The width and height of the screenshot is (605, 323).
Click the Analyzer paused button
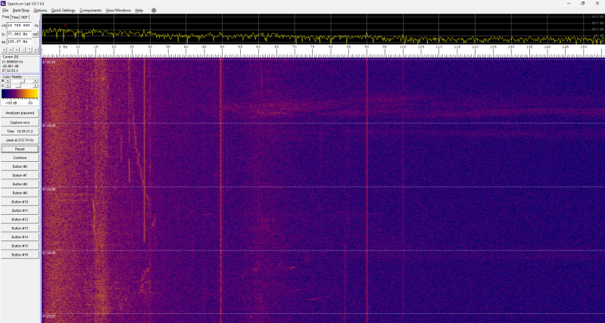pyautogui.click(x=20, y=113)
